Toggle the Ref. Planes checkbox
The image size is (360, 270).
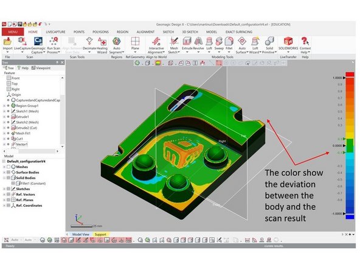pyautogui.click(x=9, y=200)
